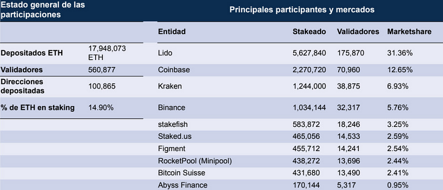Click the stakefish entity cell
443x190 pixels.
click(173, 124)
